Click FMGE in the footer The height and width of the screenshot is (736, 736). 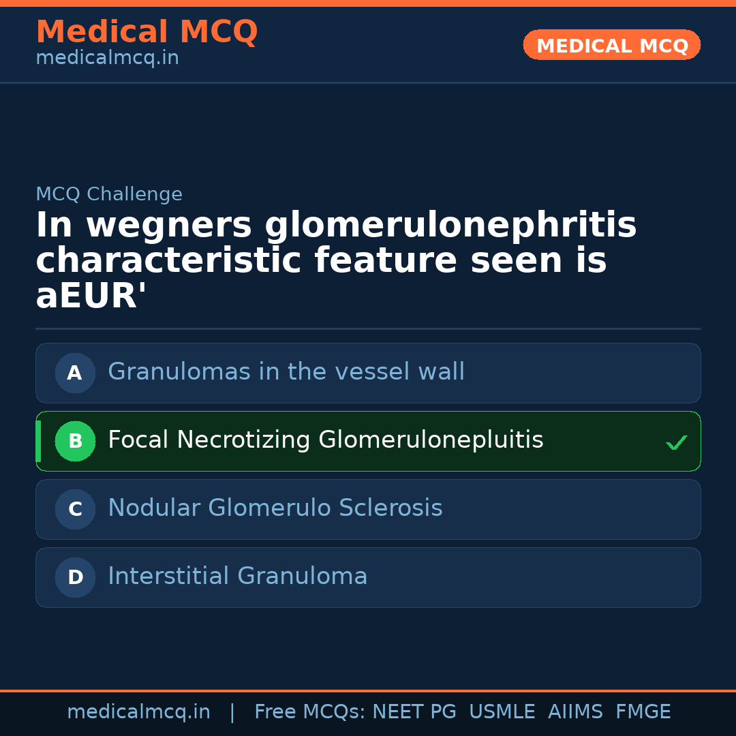643,712
